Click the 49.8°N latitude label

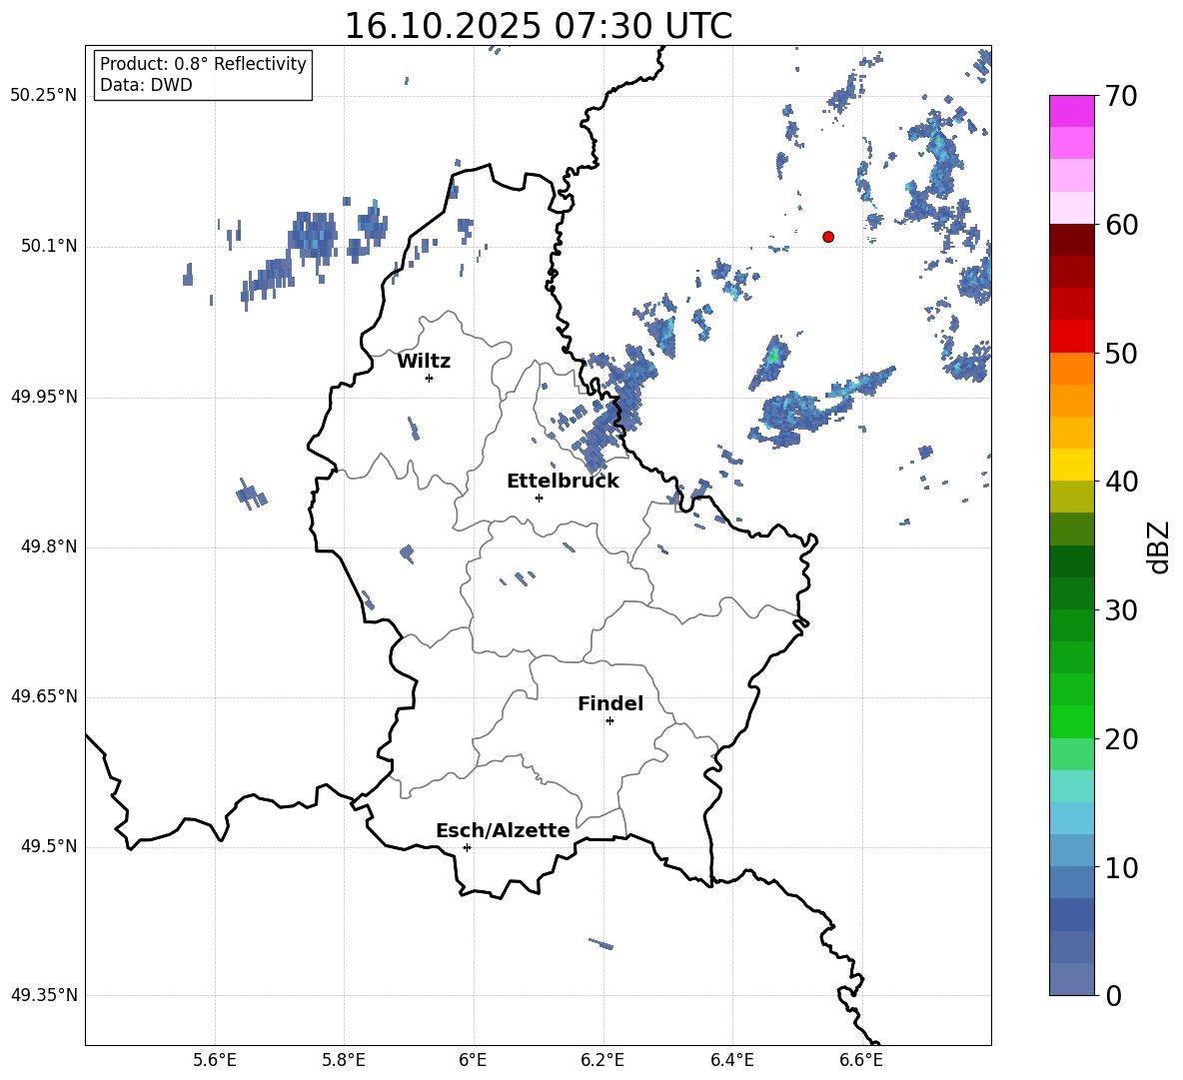point(49,546)
